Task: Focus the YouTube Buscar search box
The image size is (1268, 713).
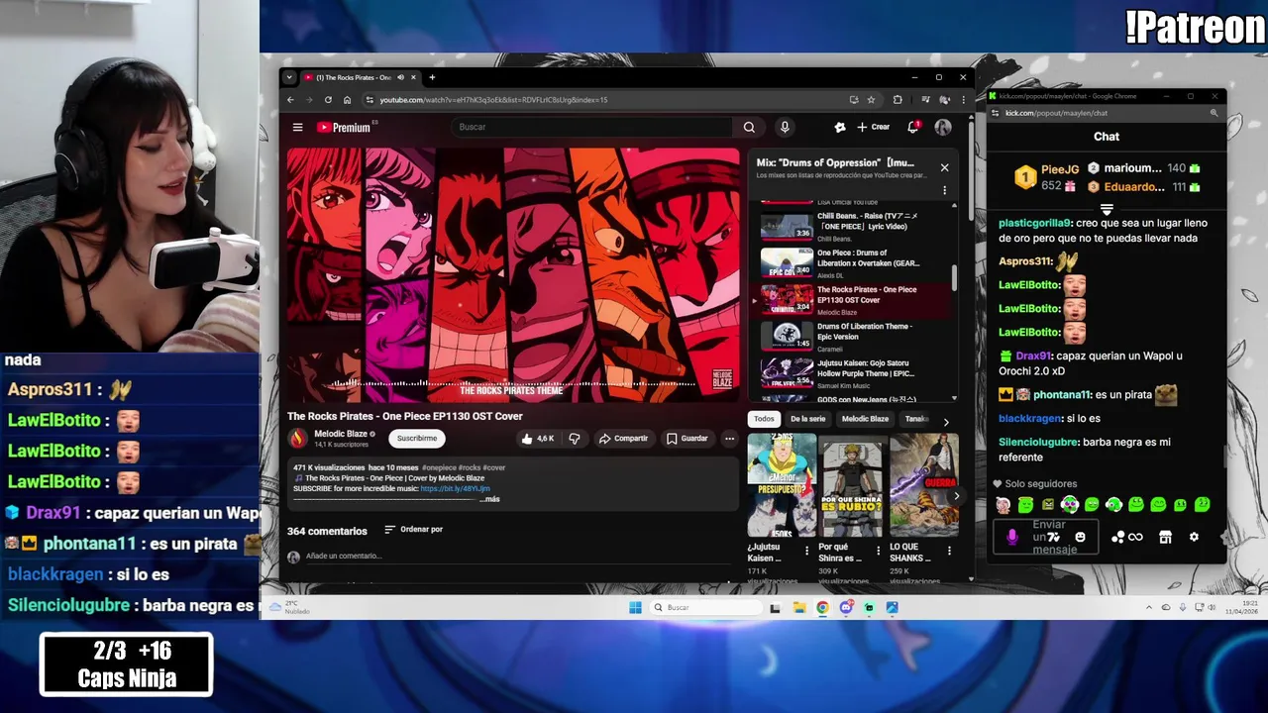Action: point(591,127)
